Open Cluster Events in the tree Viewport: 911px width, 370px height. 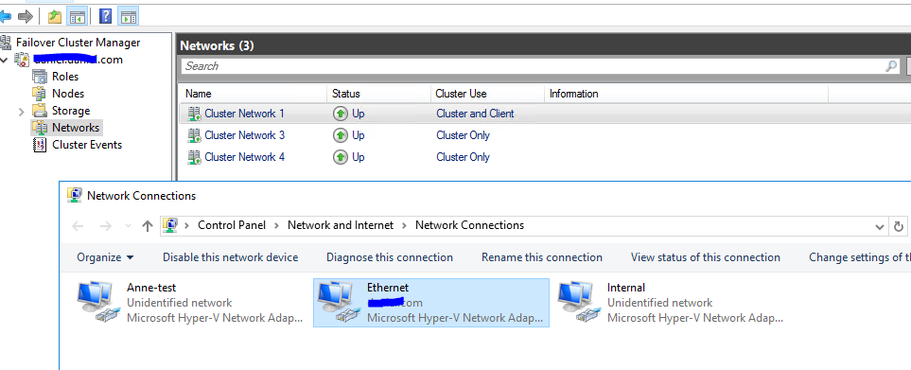(87, 145)
